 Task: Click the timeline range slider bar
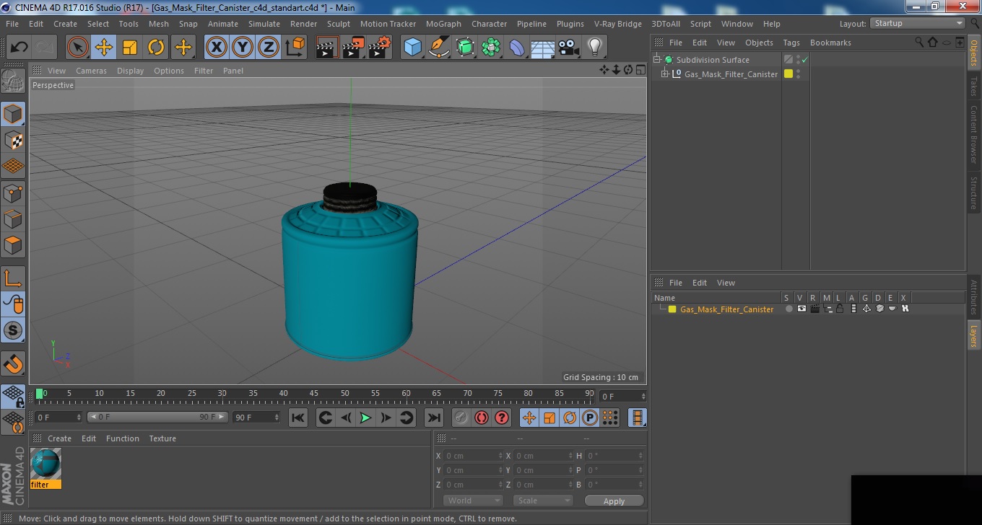tap(157, 417)
